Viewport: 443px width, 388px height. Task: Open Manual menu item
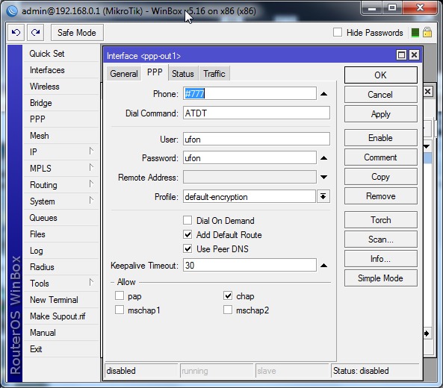(x=61, y=332)
